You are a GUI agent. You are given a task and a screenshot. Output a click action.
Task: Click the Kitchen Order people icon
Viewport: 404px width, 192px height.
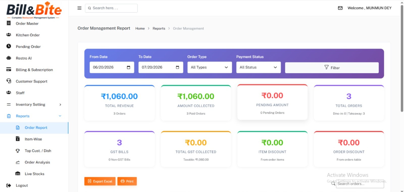click(x=9, y=35)
